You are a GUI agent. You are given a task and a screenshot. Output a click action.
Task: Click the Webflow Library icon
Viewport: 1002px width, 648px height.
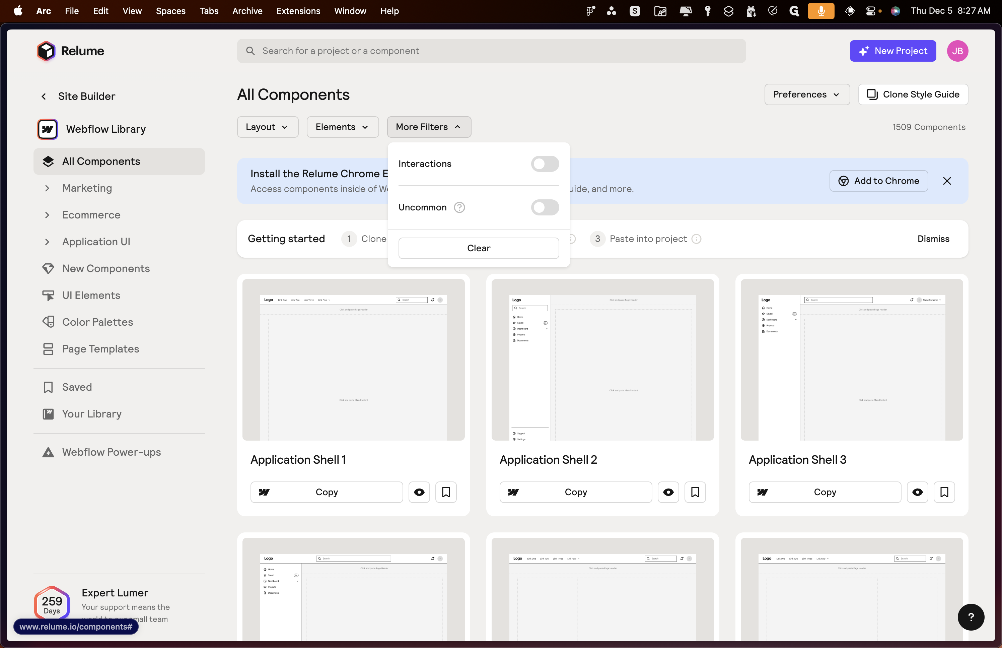tap(48, 129)
